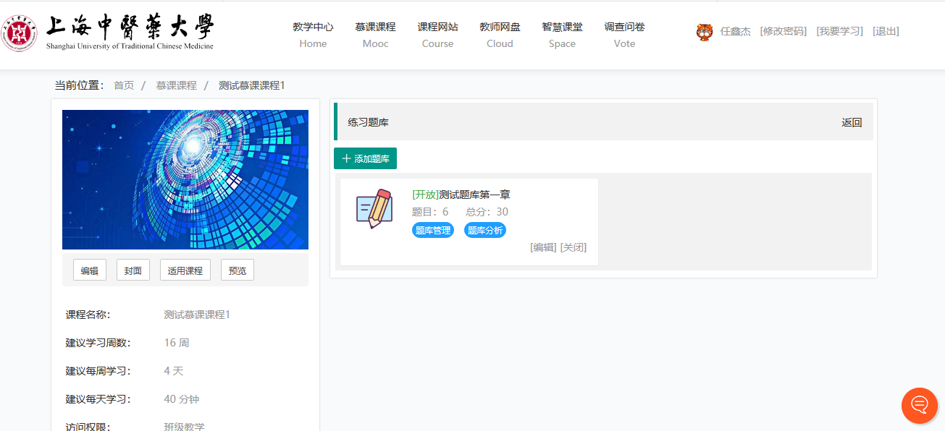Click the 适用课程 button
This screenshot has height=431, width=945.
[185, 270]
